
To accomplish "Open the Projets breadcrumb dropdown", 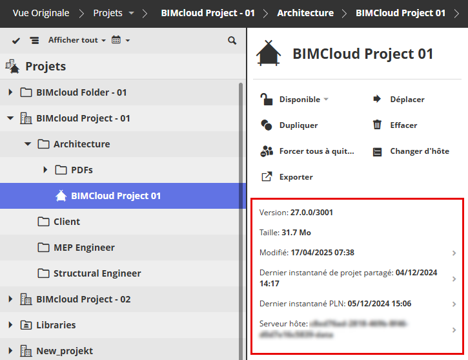I will [x=132, y=13].
